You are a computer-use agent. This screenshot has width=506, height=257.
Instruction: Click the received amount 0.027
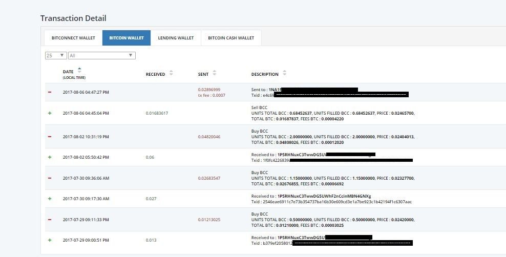pos(151,199)
